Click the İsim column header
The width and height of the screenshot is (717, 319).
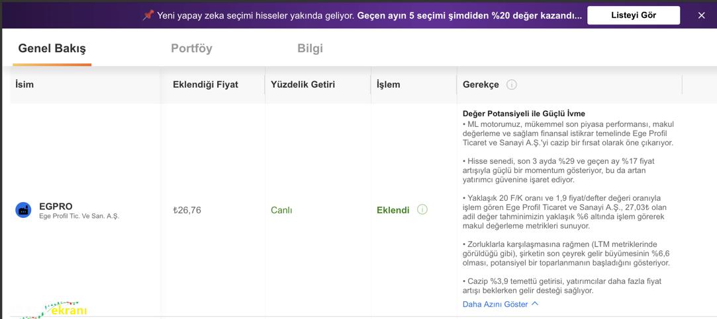(24, 85)
